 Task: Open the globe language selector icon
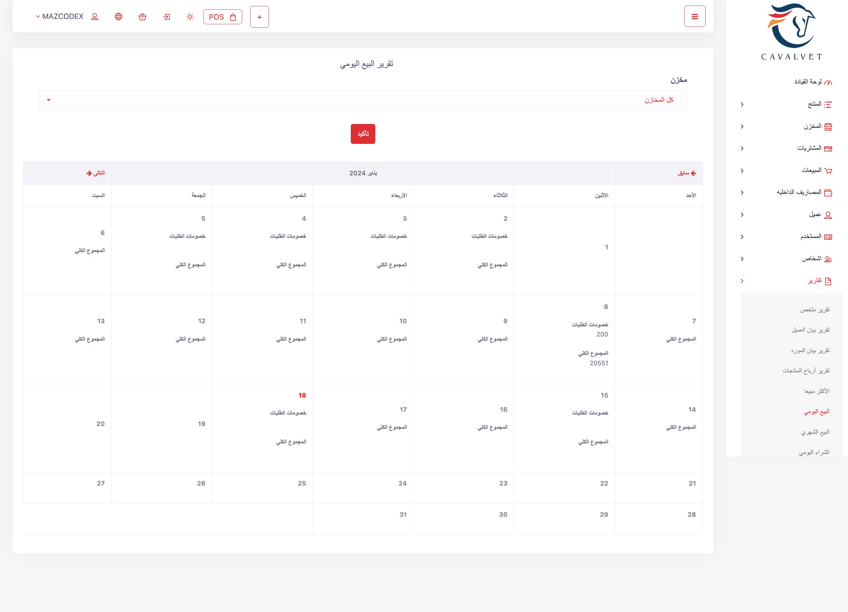119,17
